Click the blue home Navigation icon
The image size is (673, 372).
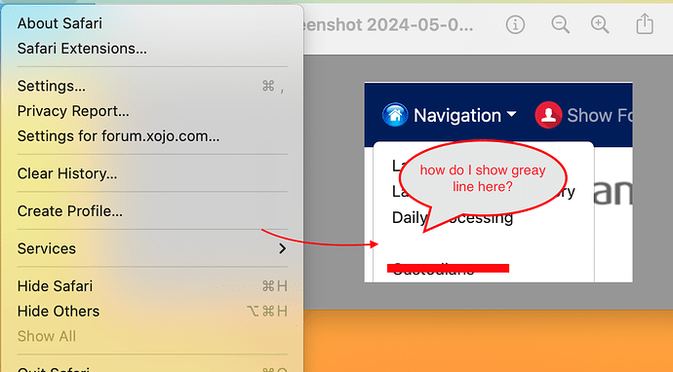(x=395, y=115)
